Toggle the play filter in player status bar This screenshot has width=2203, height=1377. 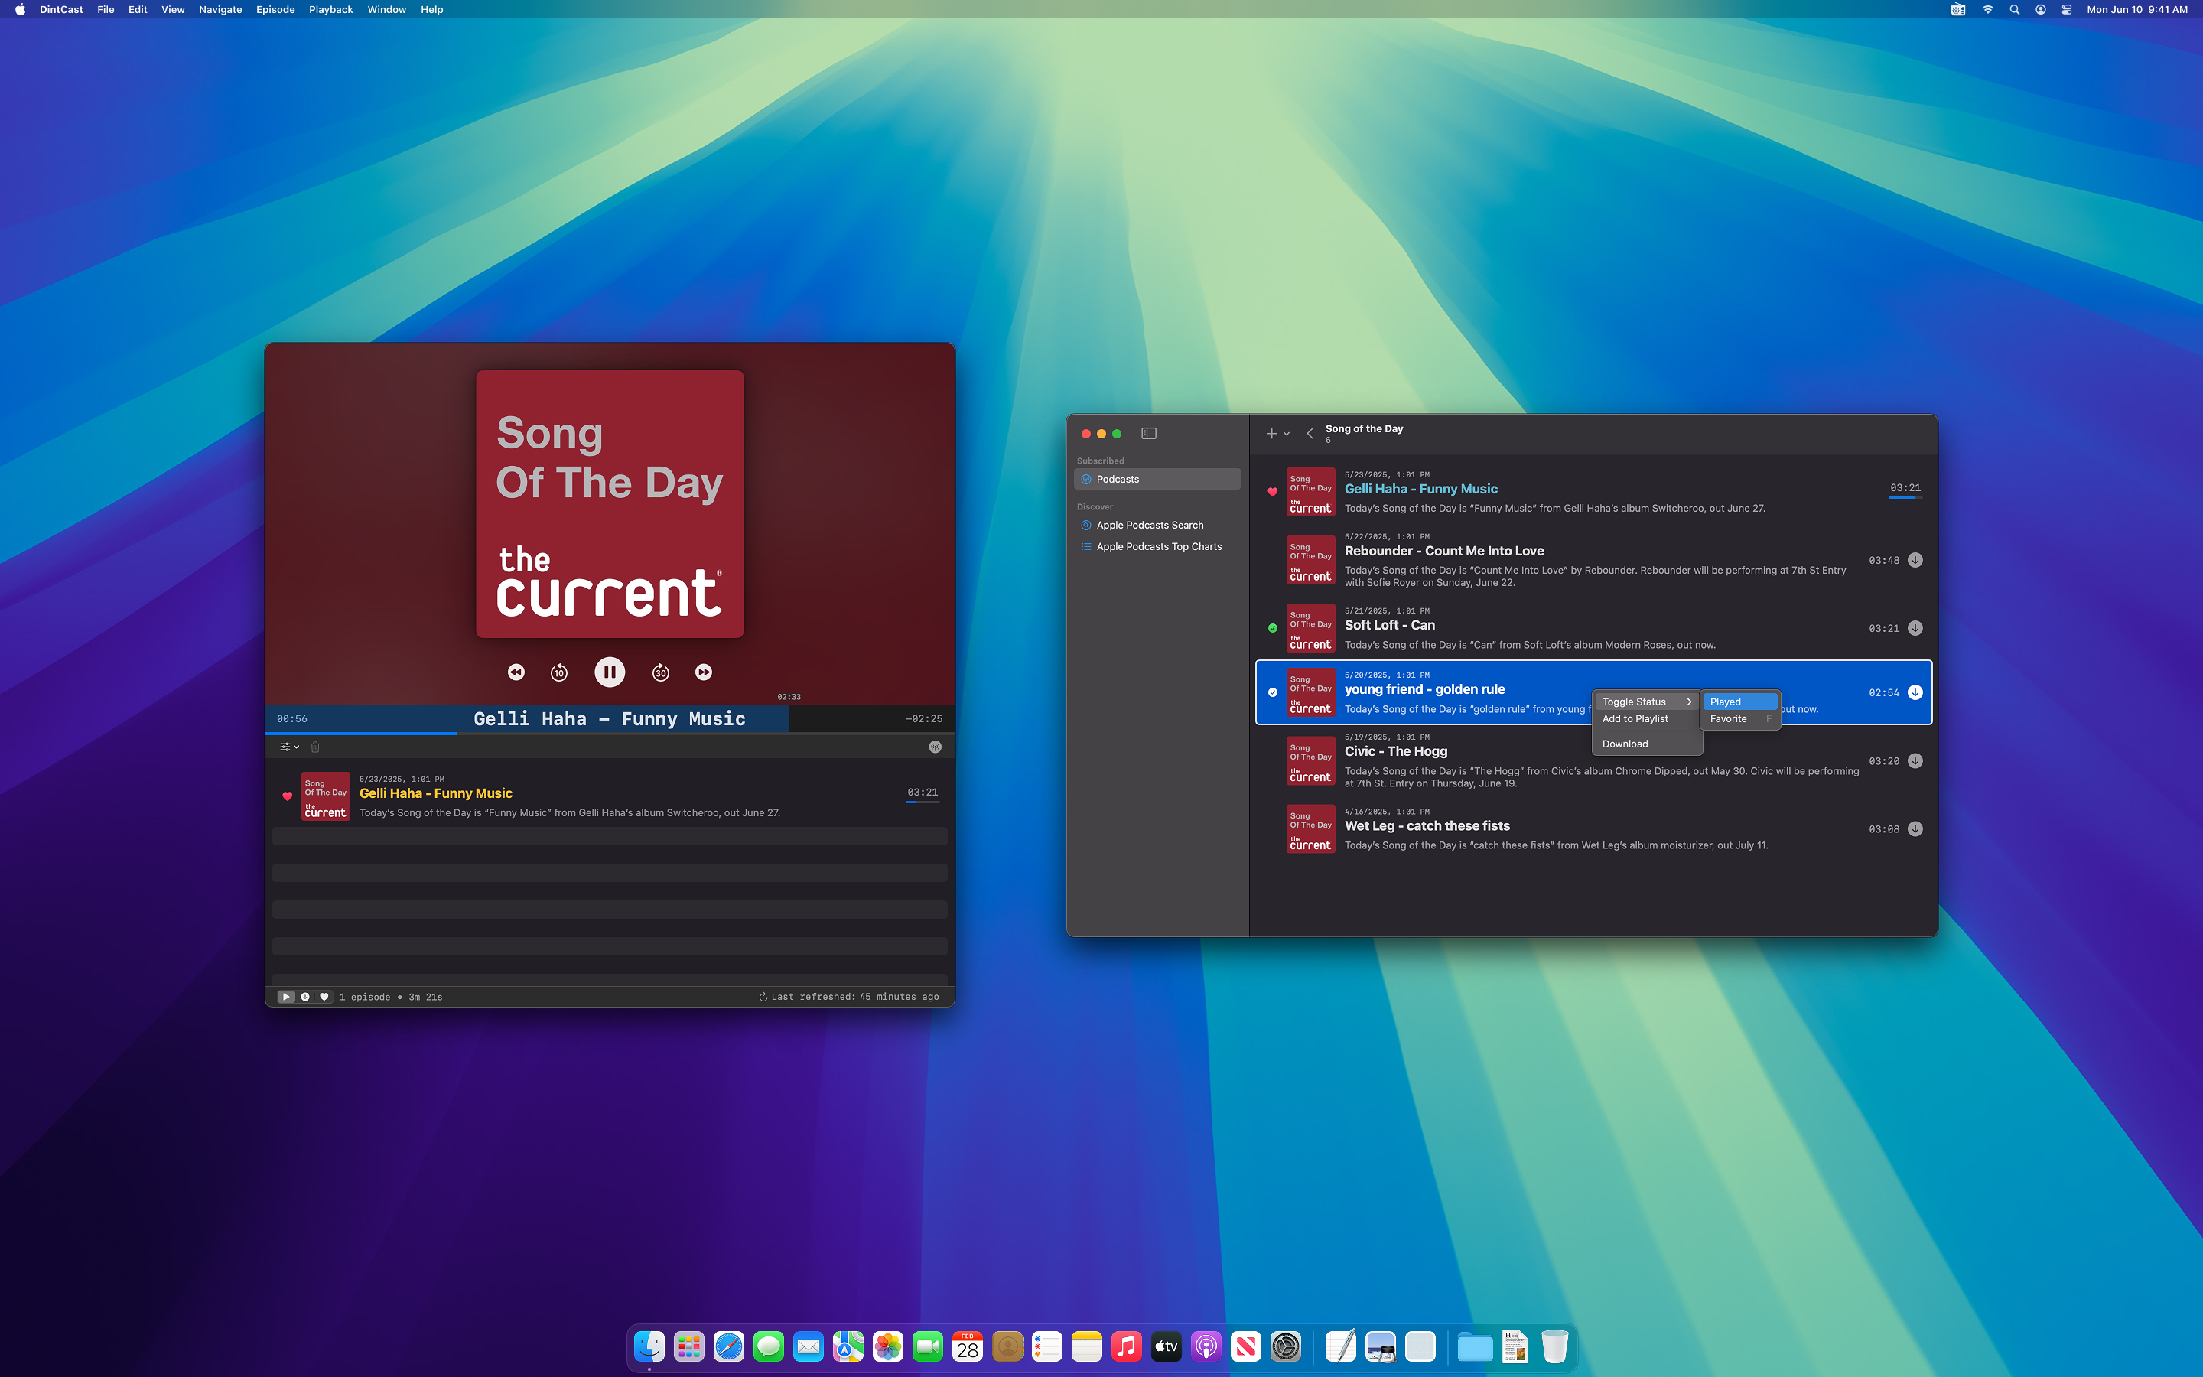click(286, 996)
